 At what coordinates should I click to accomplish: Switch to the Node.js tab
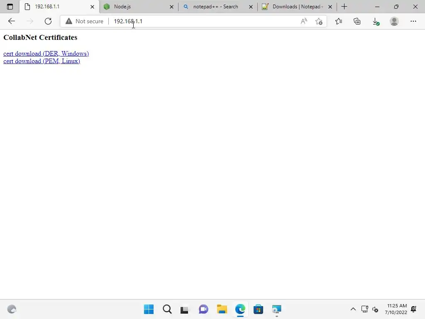click(139, 7)
